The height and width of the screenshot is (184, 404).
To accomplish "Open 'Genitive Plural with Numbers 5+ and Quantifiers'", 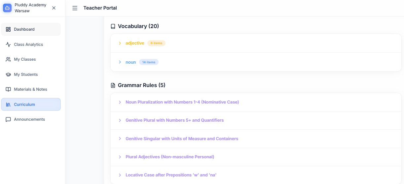I will pos(175,120).
